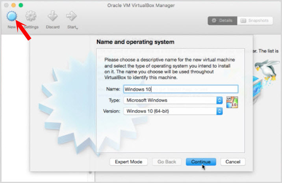Open the Version dropdown showing Windows 10 (64-bit)
The image size is (282, 183).
pyautogui.click(x=173, y=111)
